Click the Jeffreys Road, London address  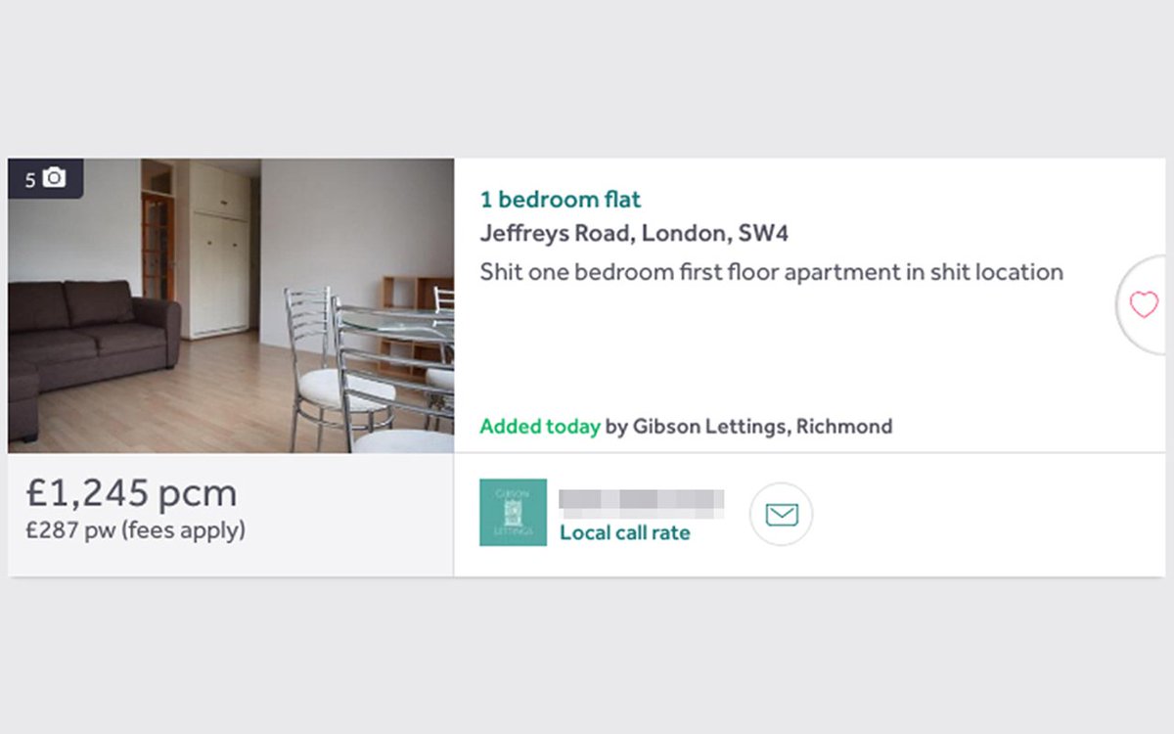(634, 234)
